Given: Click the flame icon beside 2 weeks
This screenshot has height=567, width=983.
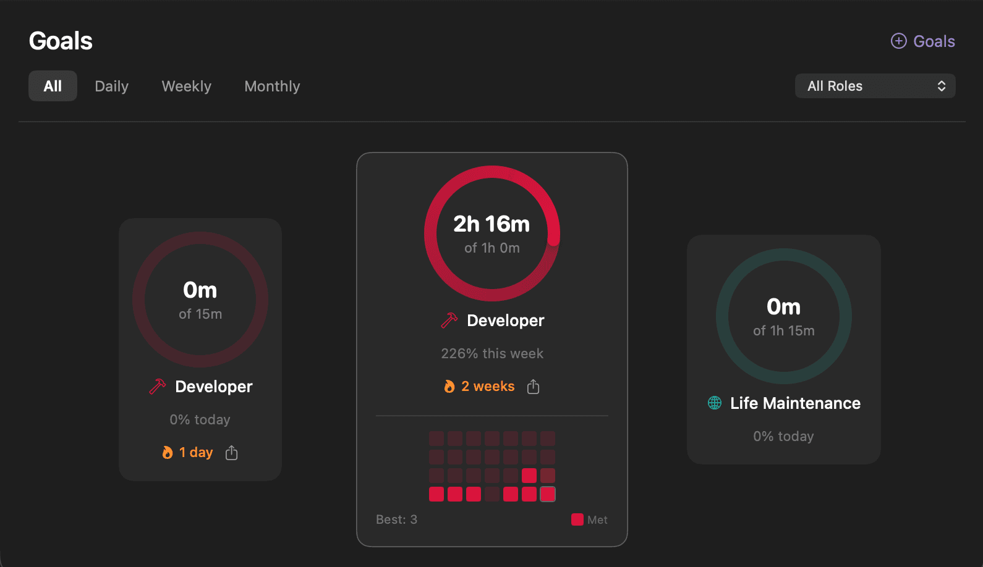Looking at the screenshot, I should [449, 387].
